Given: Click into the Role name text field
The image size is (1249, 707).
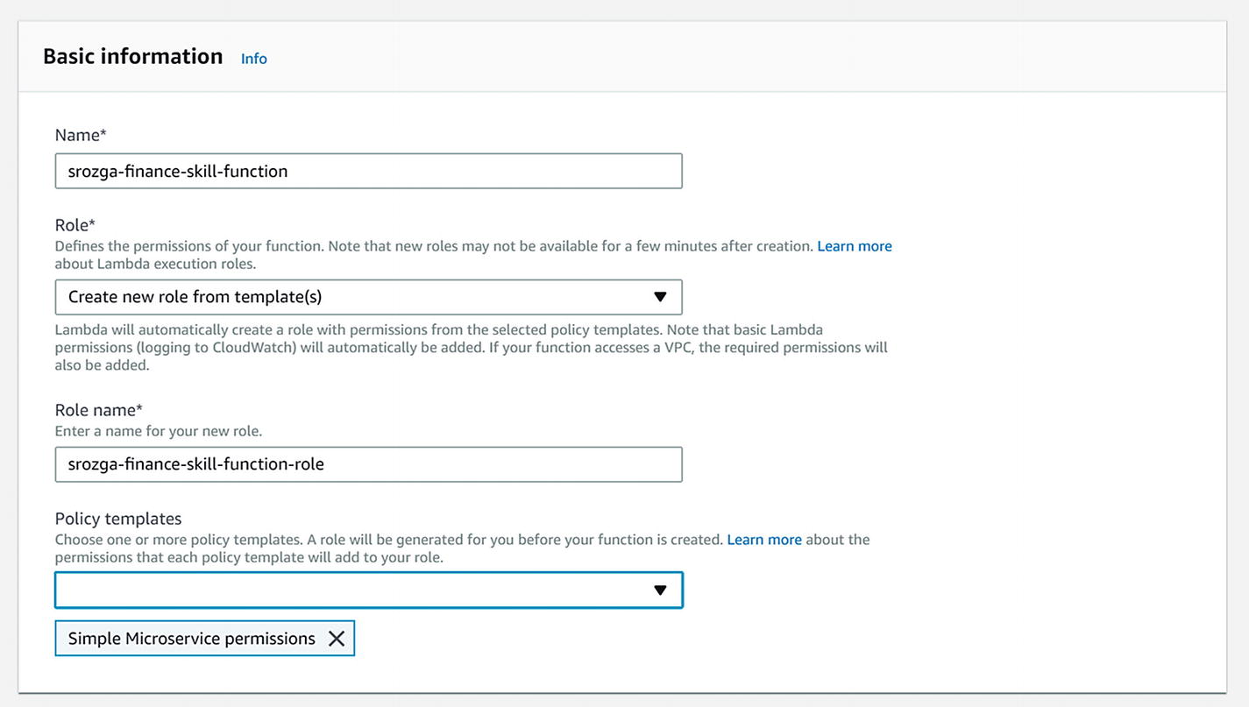Looking at the screenshot, I should [368, 464].
